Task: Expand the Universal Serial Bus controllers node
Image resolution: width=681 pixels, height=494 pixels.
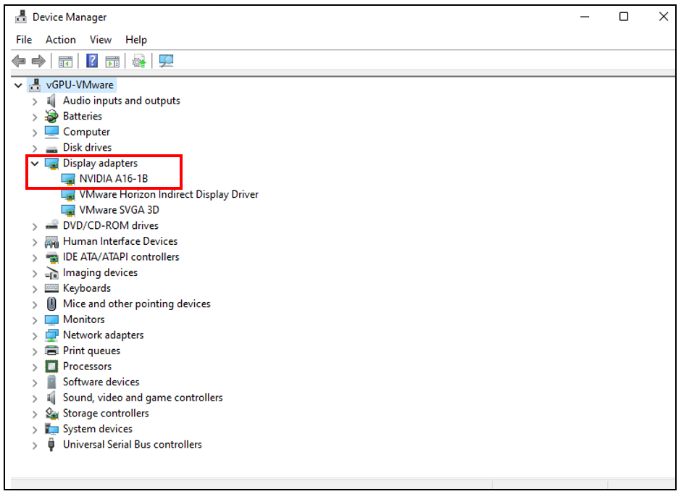Action: click(34, 445)
